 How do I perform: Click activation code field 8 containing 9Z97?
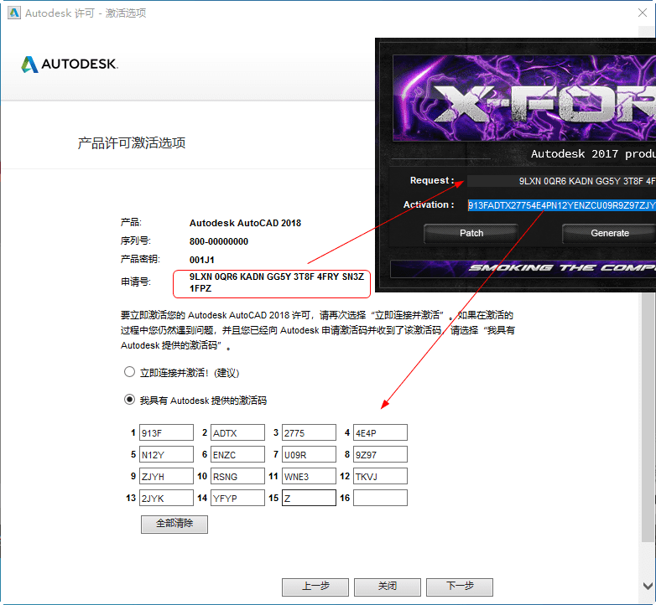tap(380, 454)
